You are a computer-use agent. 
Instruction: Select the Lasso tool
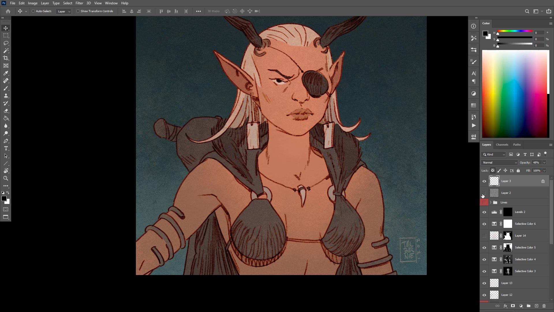click(6, 43)
